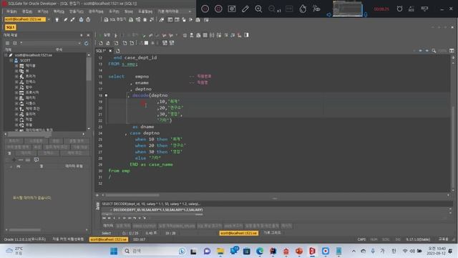The image size is (458, 258).
Task: Click the alarm clock icon in recorder overlay
Action: [x=399, y=9]
